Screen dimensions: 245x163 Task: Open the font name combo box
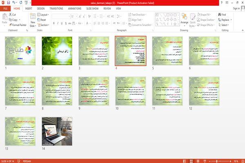(61, 16)
